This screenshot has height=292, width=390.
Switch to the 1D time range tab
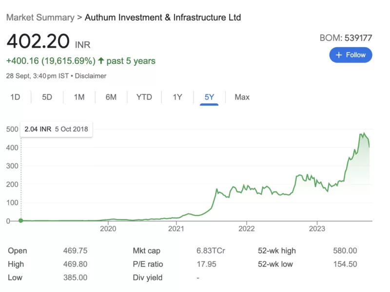pos(15,97)
